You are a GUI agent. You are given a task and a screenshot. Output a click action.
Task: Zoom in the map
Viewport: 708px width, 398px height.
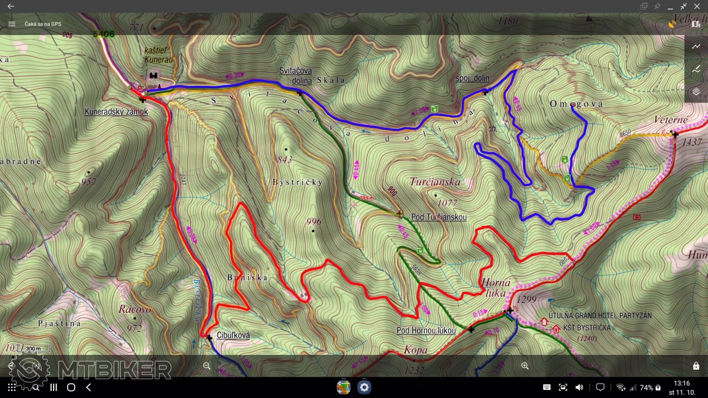[525, 366]
